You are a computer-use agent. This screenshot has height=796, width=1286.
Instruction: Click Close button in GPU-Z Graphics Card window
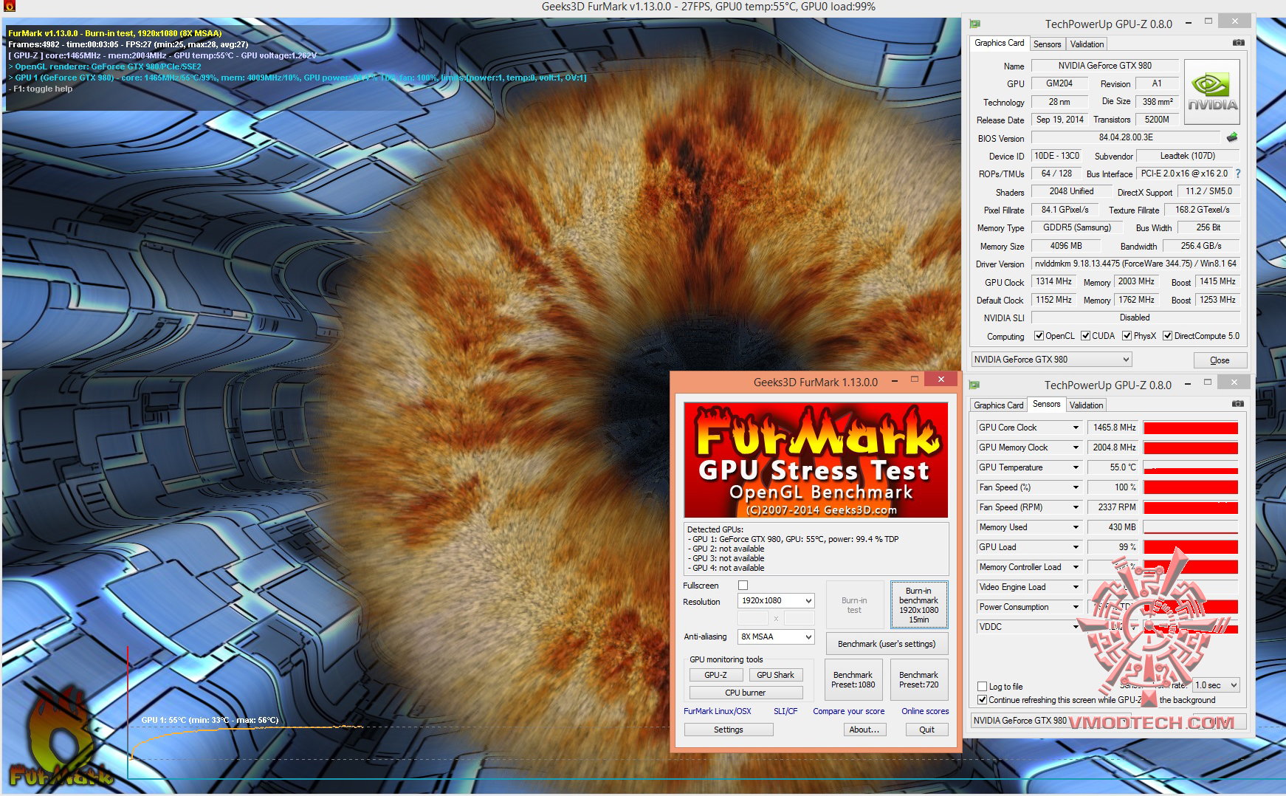pos(1220,360)
